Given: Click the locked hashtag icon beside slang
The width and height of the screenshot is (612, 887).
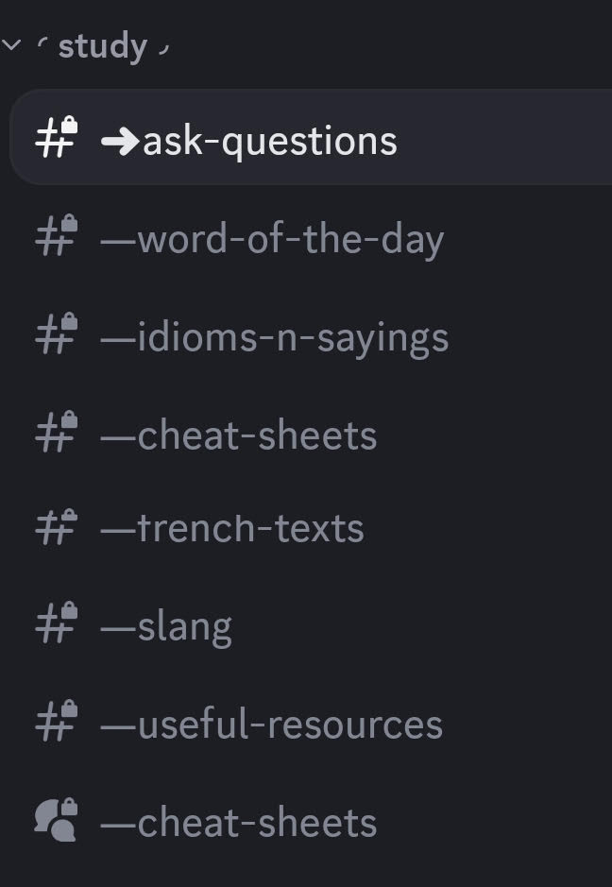Looking at the screenshot, I should pyautogui.click(x=56, y=623).
